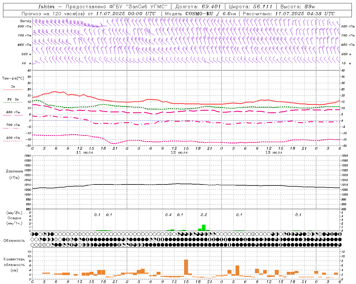356x284 pixels.
Task: Select the "Модель COSMO-RU / 6.6км" text
Action: pyautogui.click(x=201, y=14)
